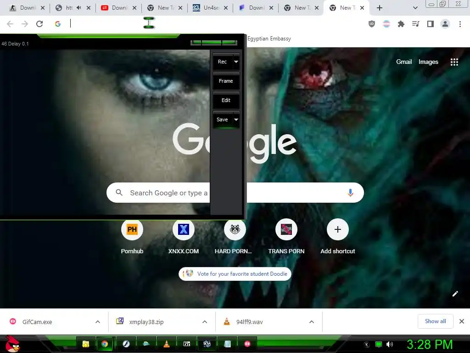Viewport: 470px width, 353px height.
Task: Mute the audio-playing htt tab
Action: point(78,8)
